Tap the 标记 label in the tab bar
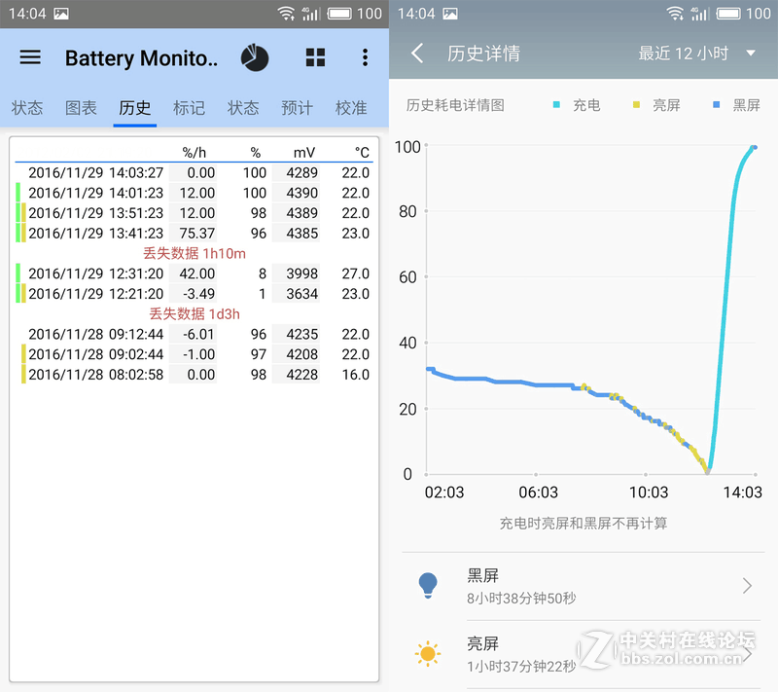 189,108
